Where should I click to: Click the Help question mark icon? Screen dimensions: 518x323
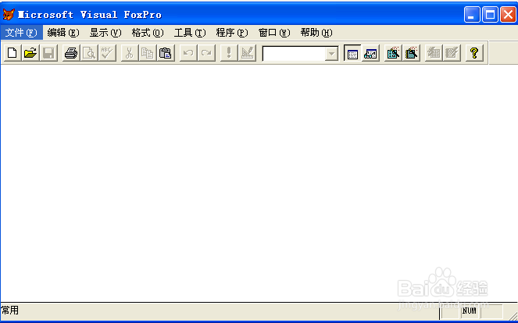pyautogui.click(x=474, y=53)
